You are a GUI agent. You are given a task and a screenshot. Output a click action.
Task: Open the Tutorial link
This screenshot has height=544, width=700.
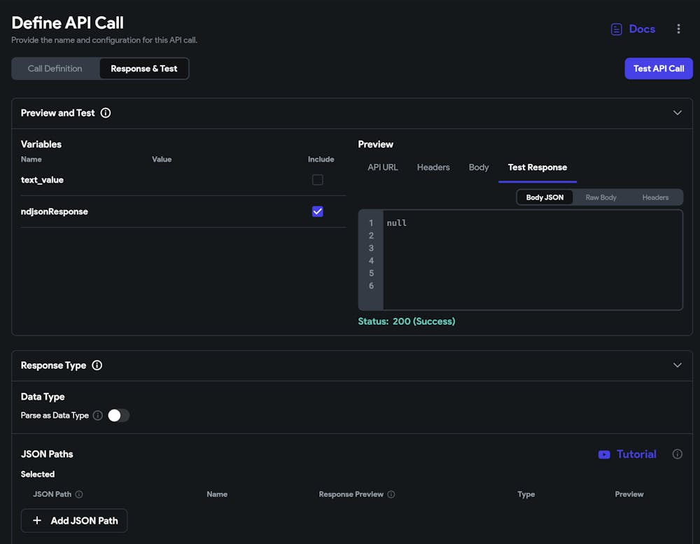click(x=636, y=454)
